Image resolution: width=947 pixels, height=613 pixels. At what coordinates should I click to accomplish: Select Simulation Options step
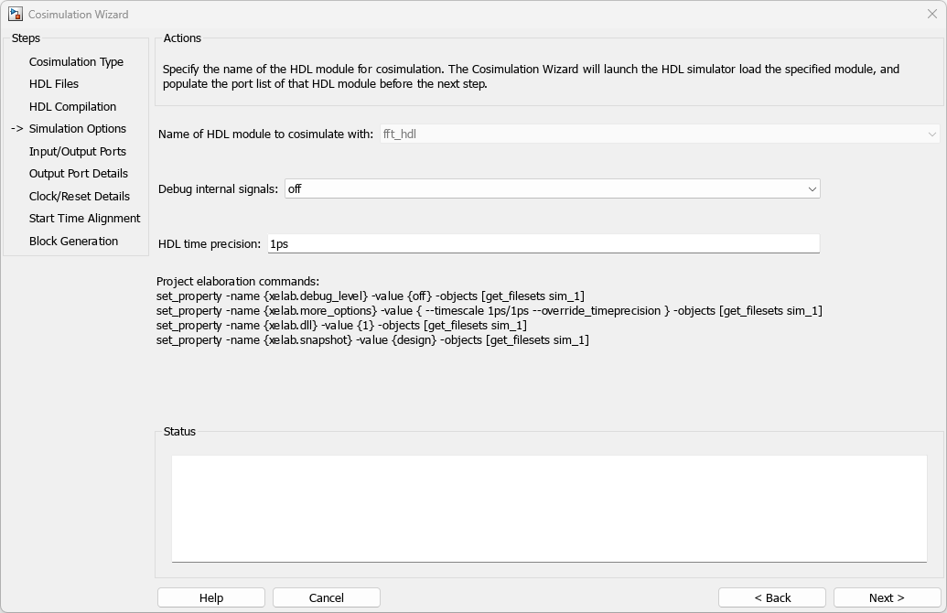click(78, 129)
